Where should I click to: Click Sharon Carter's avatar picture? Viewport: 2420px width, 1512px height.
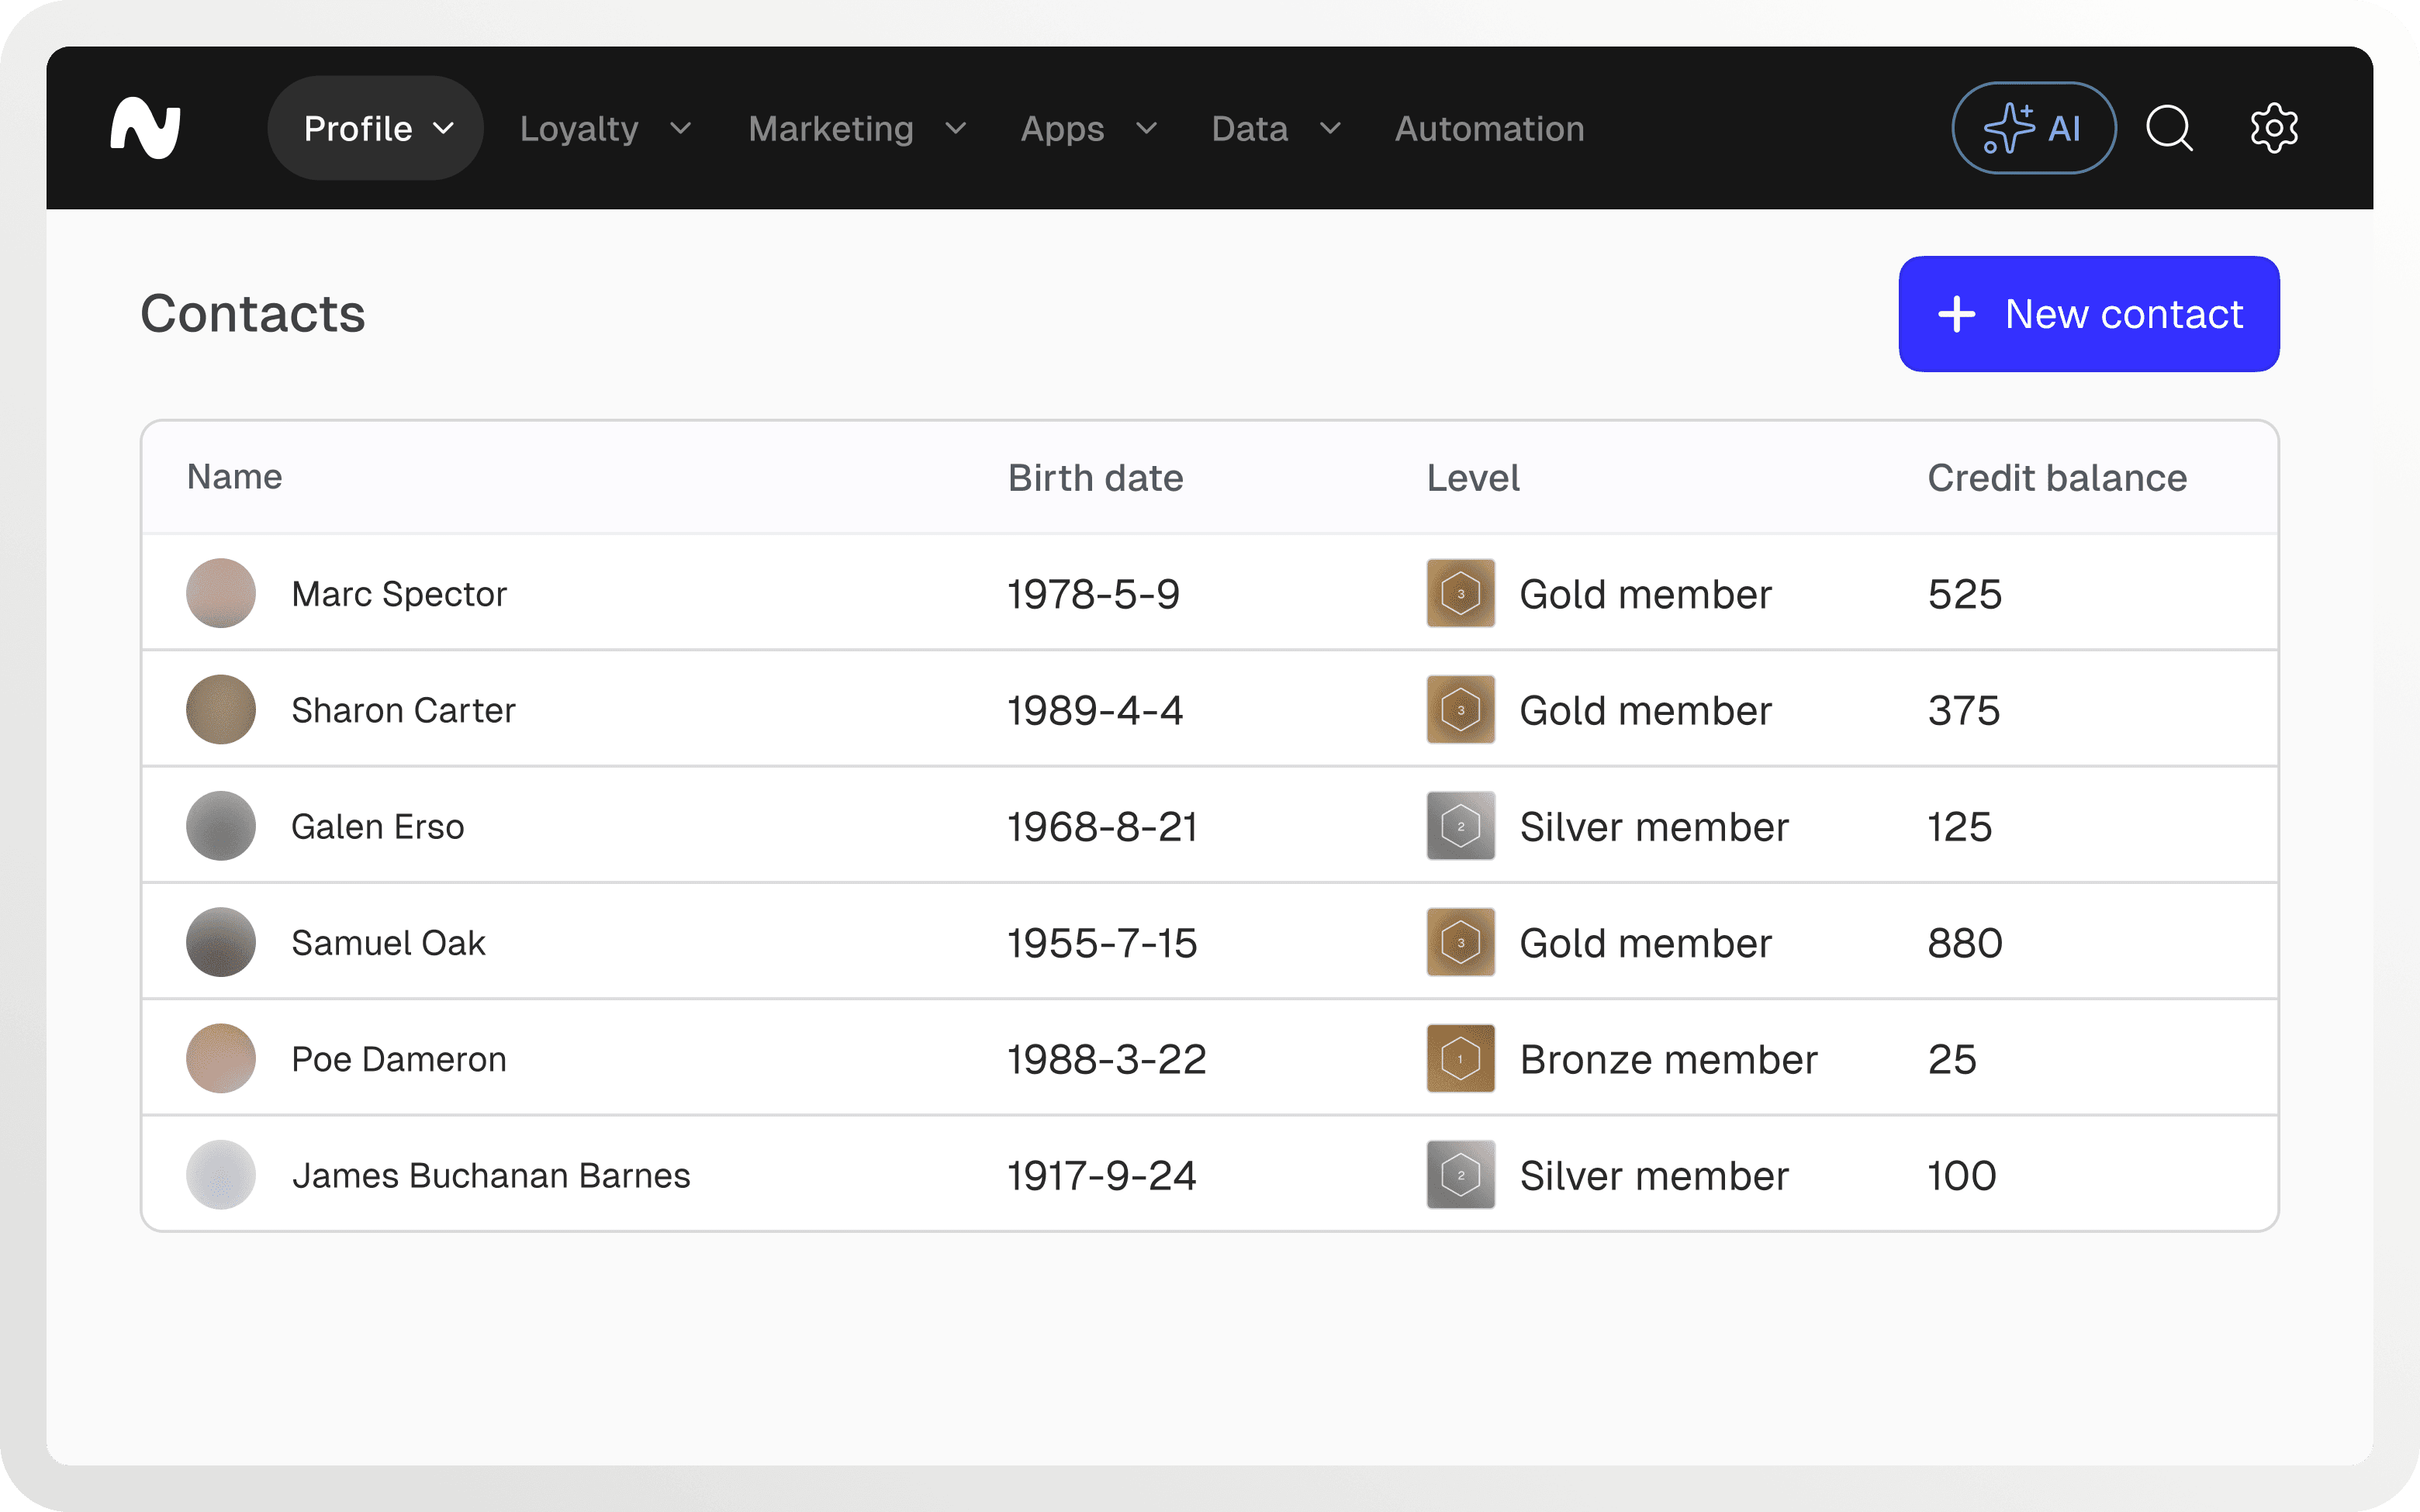pyautogui.click(x=221, y=710)
